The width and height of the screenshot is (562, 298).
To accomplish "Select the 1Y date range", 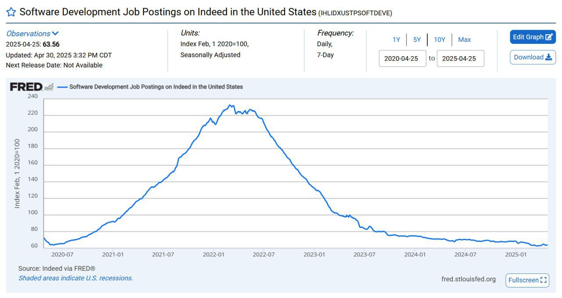I will [x=396, y=40].
